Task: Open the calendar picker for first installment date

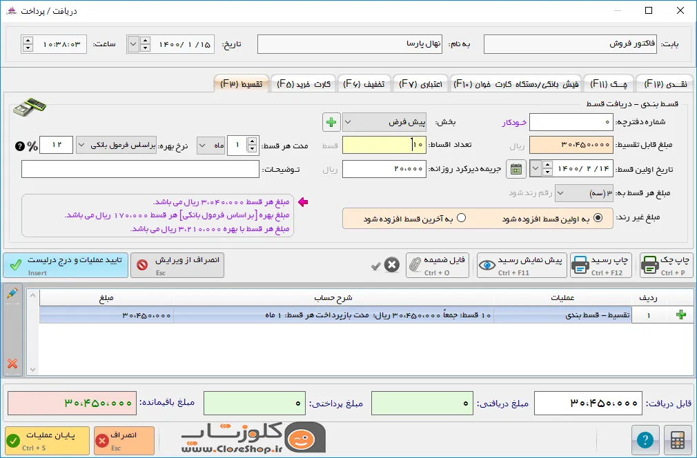Action: click(x=516, y=169)
